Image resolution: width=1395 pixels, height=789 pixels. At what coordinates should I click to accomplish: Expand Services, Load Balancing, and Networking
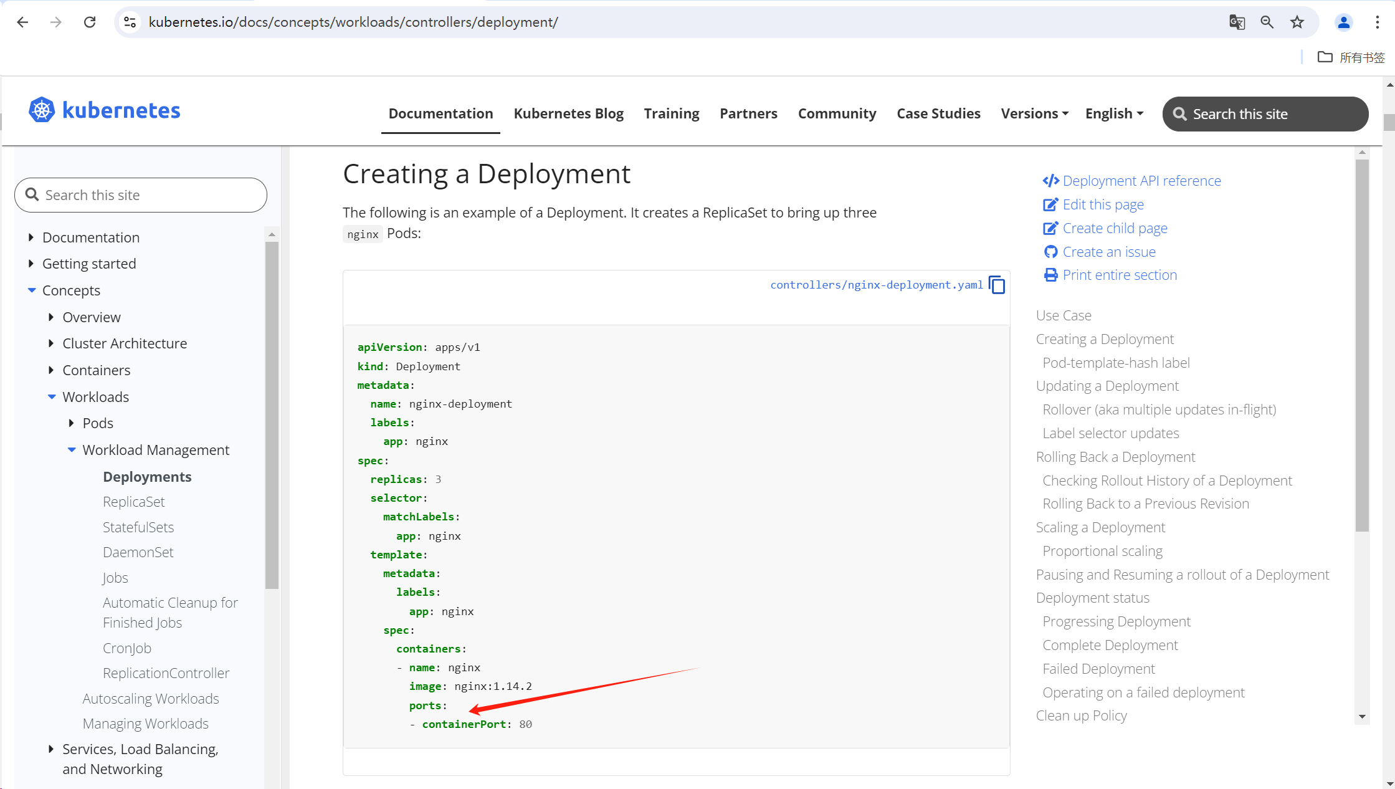[x=51, y=749]
